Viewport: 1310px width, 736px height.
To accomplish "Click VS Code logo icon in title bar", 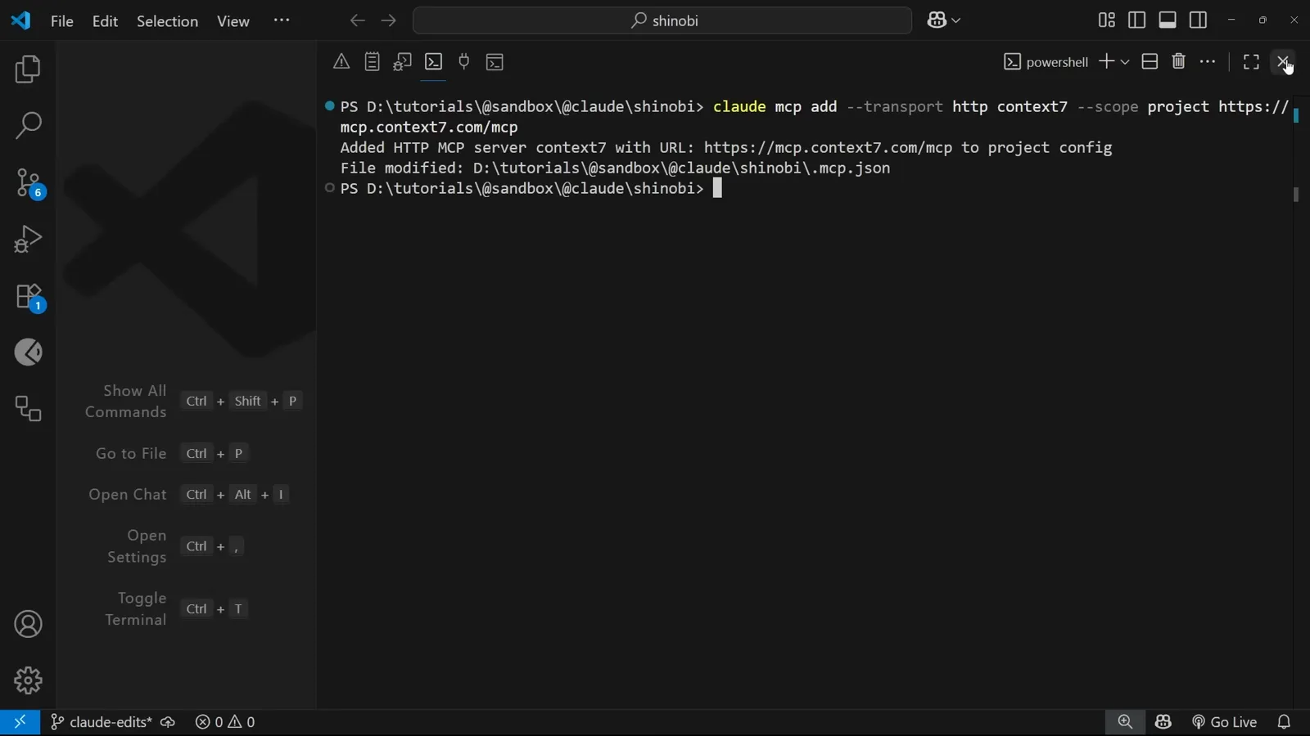I will click(20, 20).
